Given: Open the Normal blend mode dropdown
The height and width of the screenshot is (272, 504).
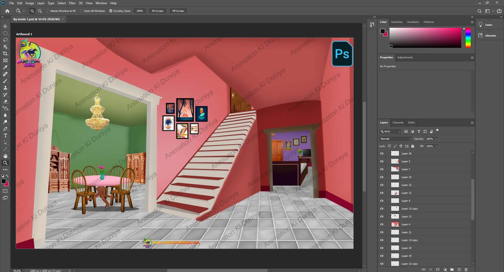Looking at the screenshot, I should click(395, 139).
